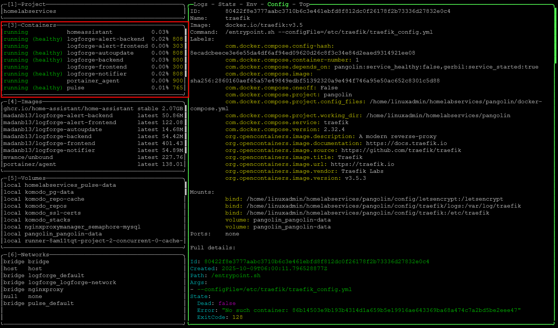Image resolution: width=558 pixels, height=328 pixels.
Task: Click the ExitCode: 128 line
Action: [x=220, y=317]
